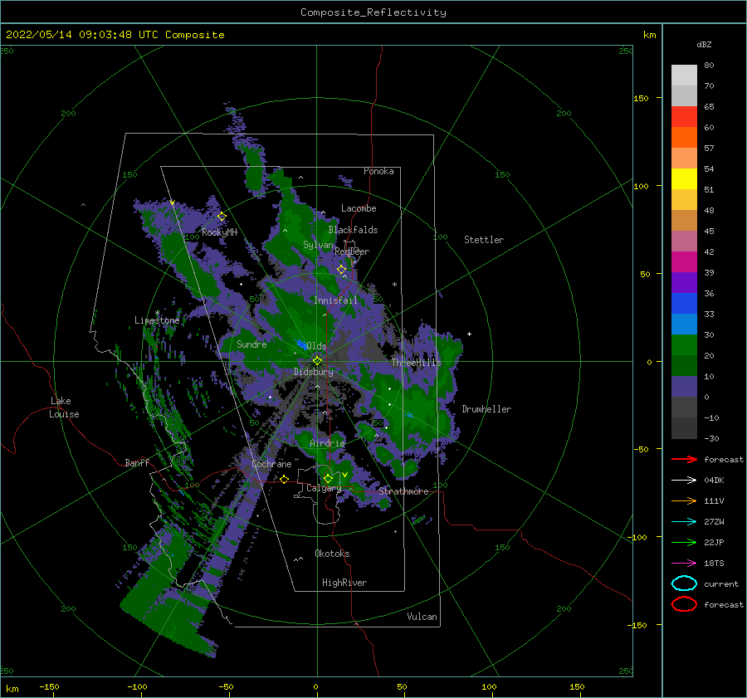Screen dimensions: 747x698
Task: Click the dBZ legend heading
Action: [x=704, y=44]
